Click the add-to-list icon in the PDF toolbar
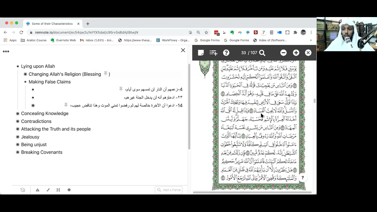377x212 pixels. point(214,53)
